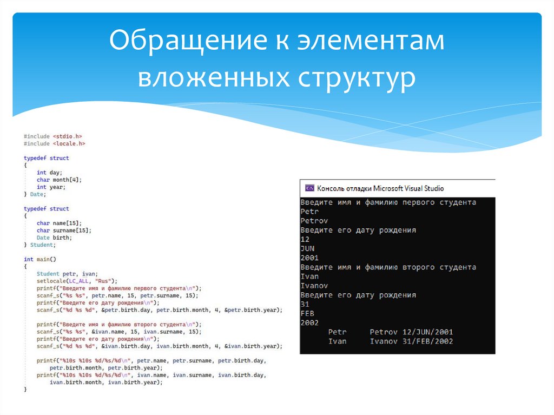This screenshot has width=554, height=415.
Task: Select the Ivanov surname in console output
Action: [x=384, y=341]
